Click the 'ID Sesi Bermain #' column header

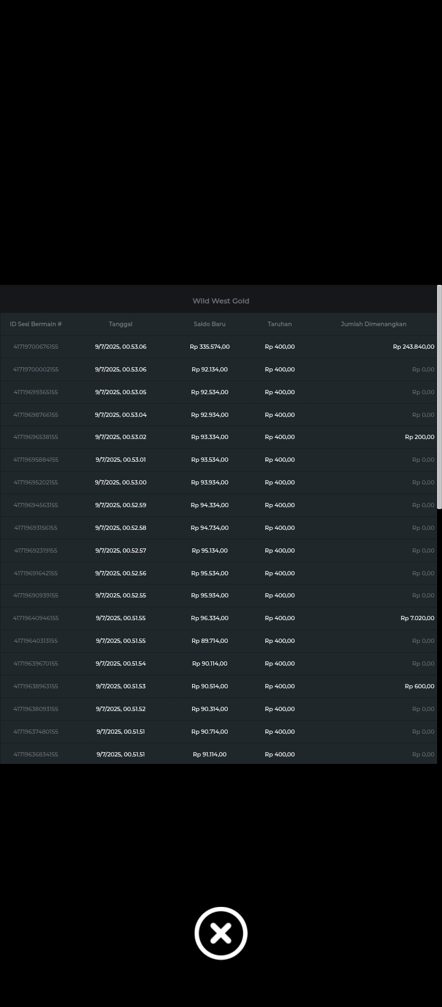click(36, 324)
